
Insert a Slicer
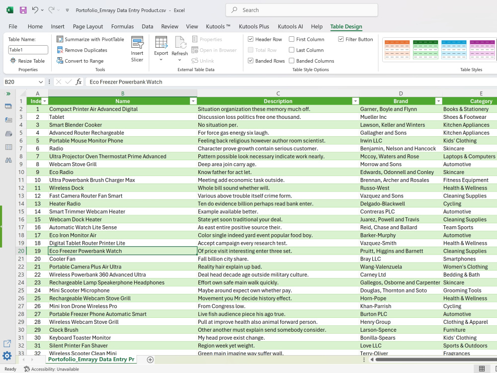coord(137,49)
